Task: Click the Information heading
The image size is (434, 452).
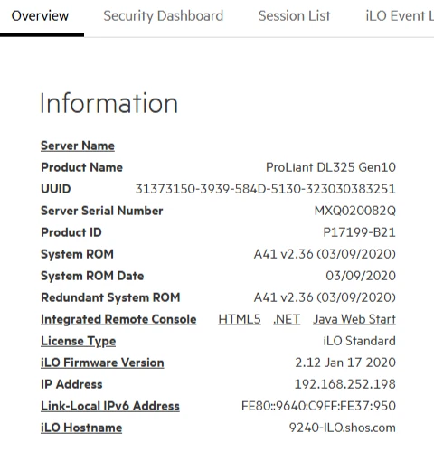Action: (108, 103)
